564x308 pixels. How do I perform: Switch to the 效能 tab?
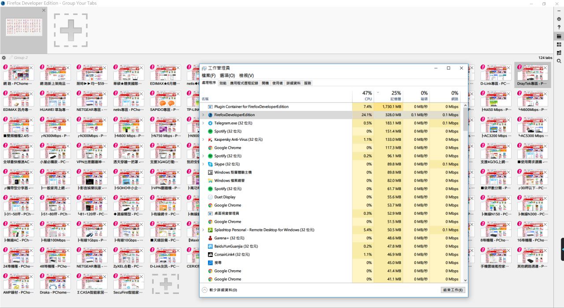pos(223,83)
